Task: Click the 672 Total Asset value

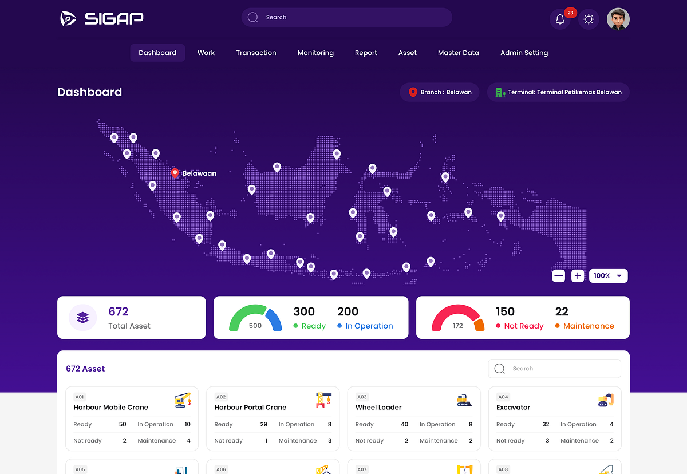Action: coord(119,311)
